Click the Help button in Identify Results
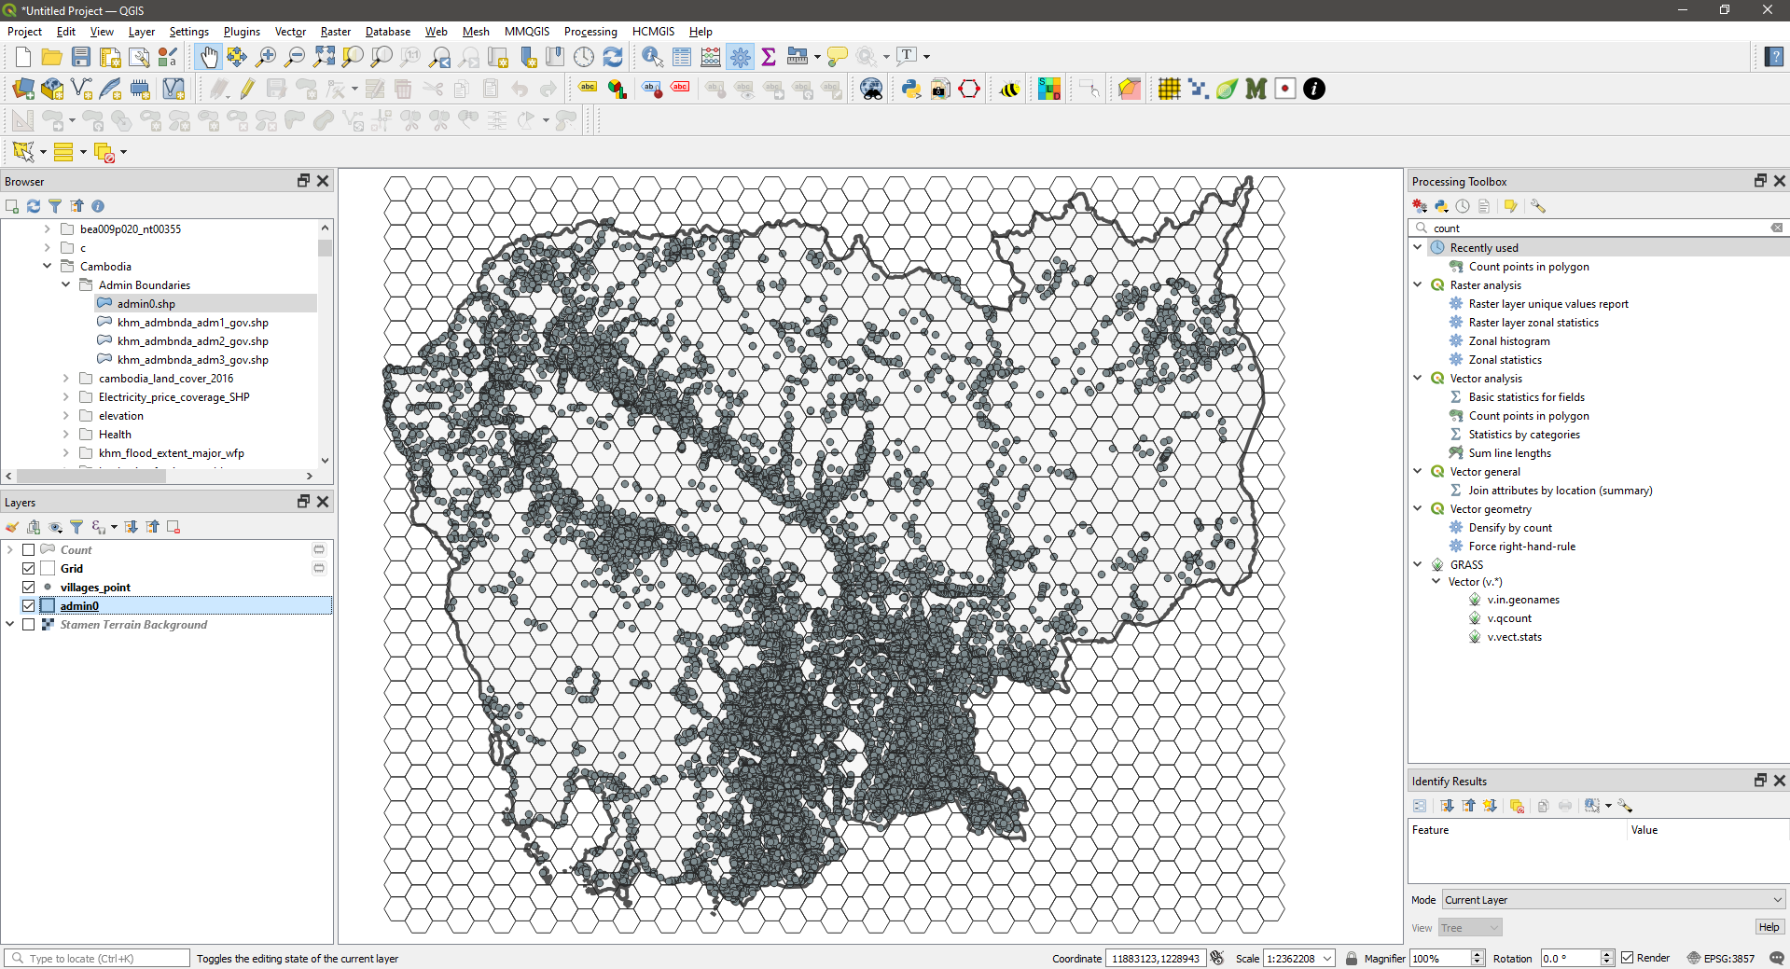1790x969 pixels. click(x=1769, y=927)
